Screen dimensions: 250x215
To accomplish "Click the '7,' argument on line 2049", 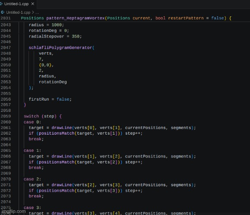I will (41, 59).
